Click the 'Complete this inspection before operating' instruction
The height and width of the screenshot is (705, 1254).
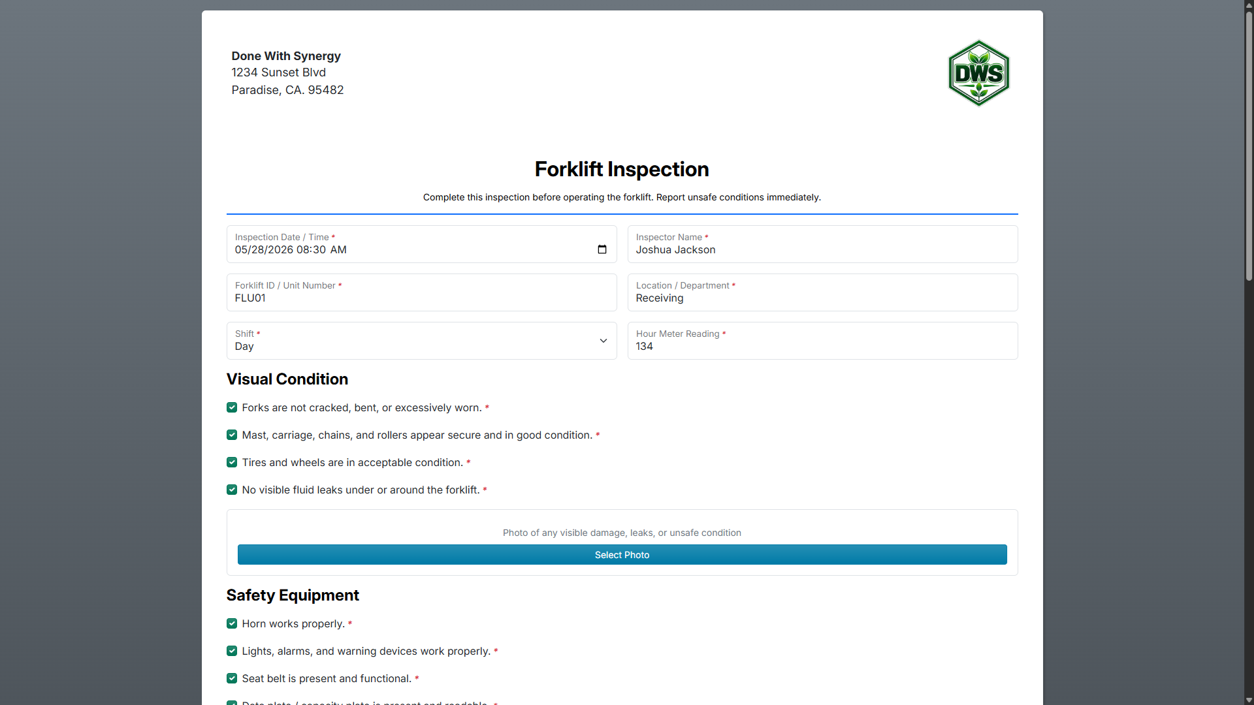pyautogui.click(x=622, y=197)
